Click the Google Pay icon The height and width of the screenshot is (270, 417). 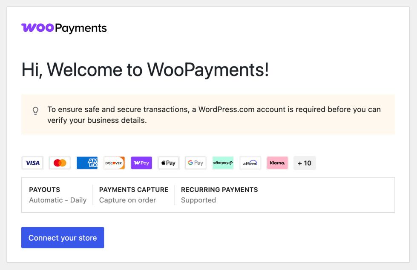click(196, 163)
